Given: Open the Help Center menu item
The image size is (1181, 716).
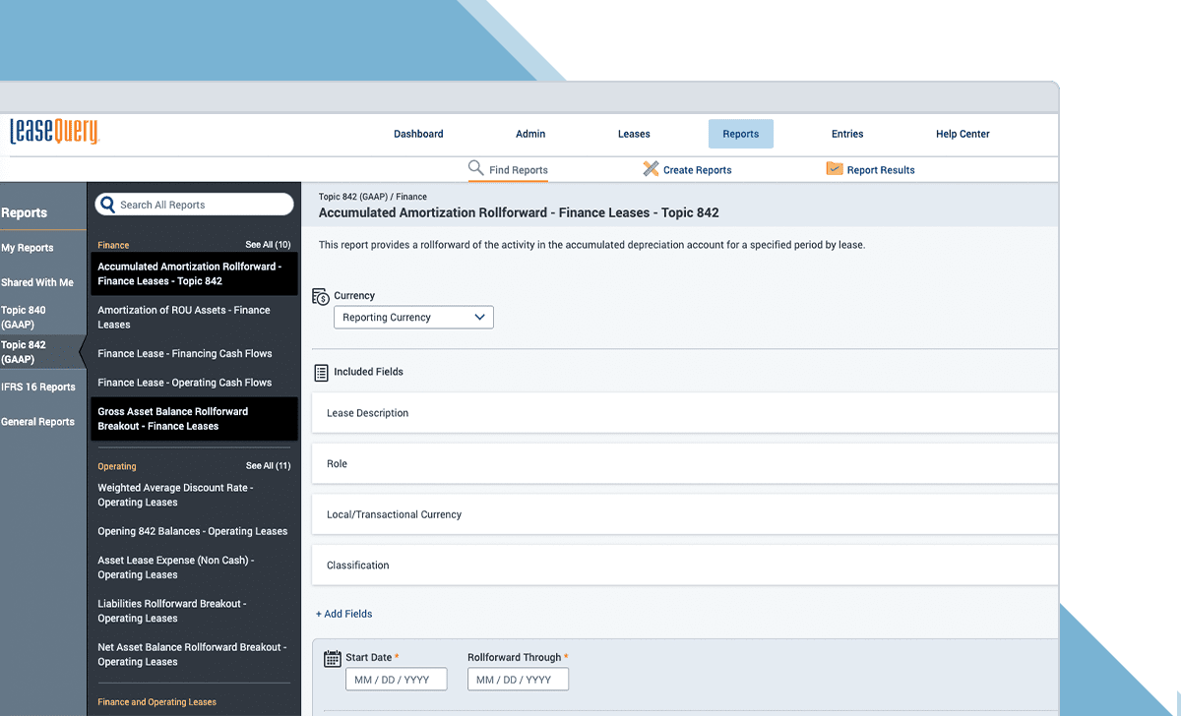Looking at the screenshot, I should (962, 134).
